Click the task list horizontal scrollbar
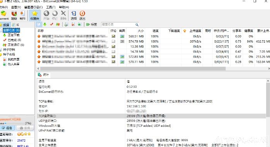This screenshot has width=270, height=147. coord(133,68)
